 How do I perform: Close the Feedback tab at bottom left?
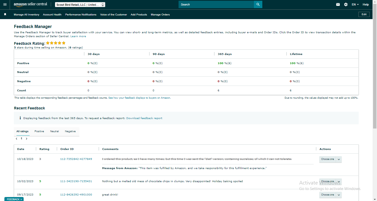(x=21, y=199)
